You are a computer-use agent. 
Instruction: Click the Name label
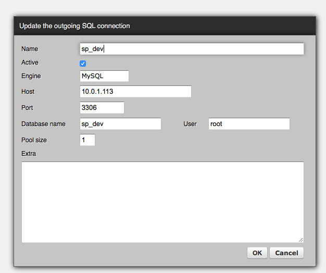pos(30,49)
